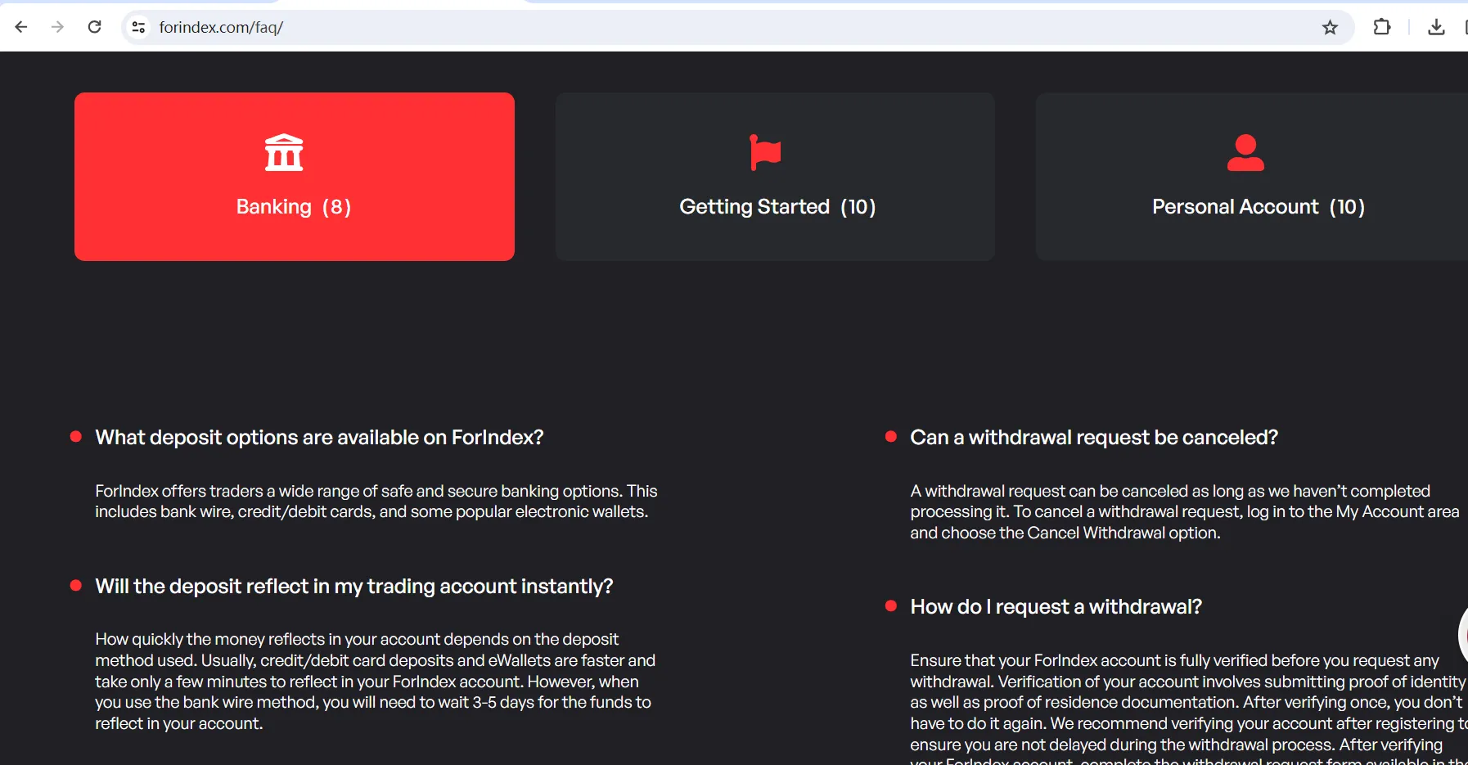Select the Banking (8) category tab
The height and width of the screenshot is (765, 1468).
[295, 177]
